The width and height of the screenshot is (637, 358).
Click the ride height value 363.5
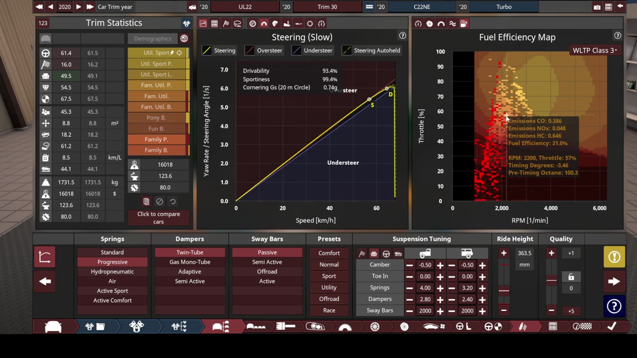click(x=525, y=253)
